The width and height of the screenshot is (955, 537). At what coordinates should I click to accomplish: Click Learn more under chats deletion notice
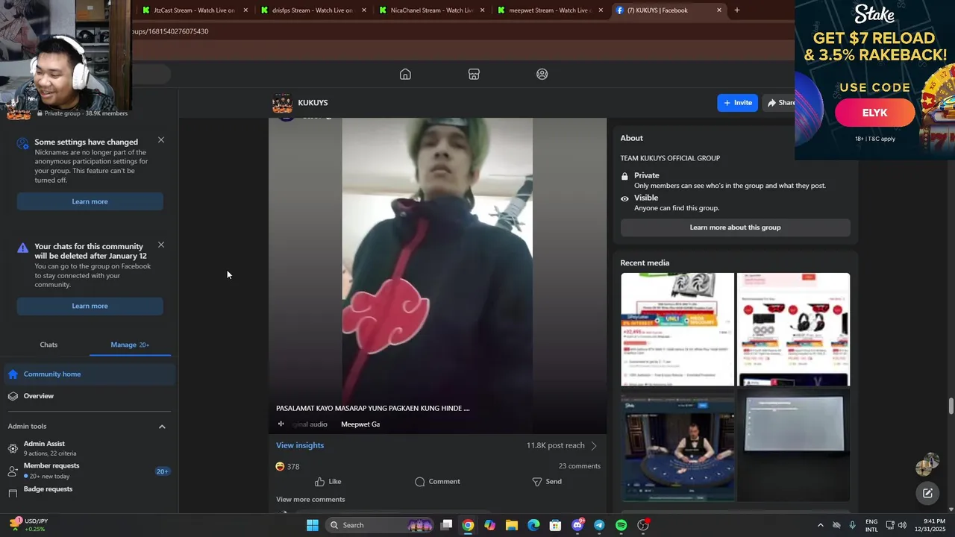click(90, 306)
